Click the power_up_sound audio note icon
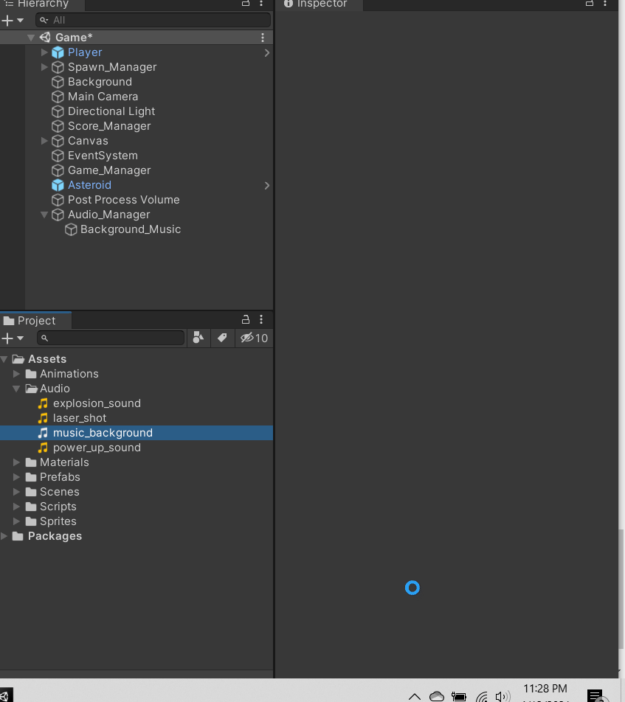Viewport: 625px width, 702px height. coord(43,448)
